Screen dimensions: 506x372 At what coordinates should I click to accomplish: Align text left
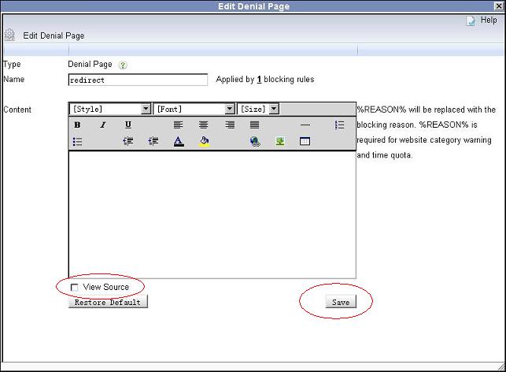tap(178, 125)
